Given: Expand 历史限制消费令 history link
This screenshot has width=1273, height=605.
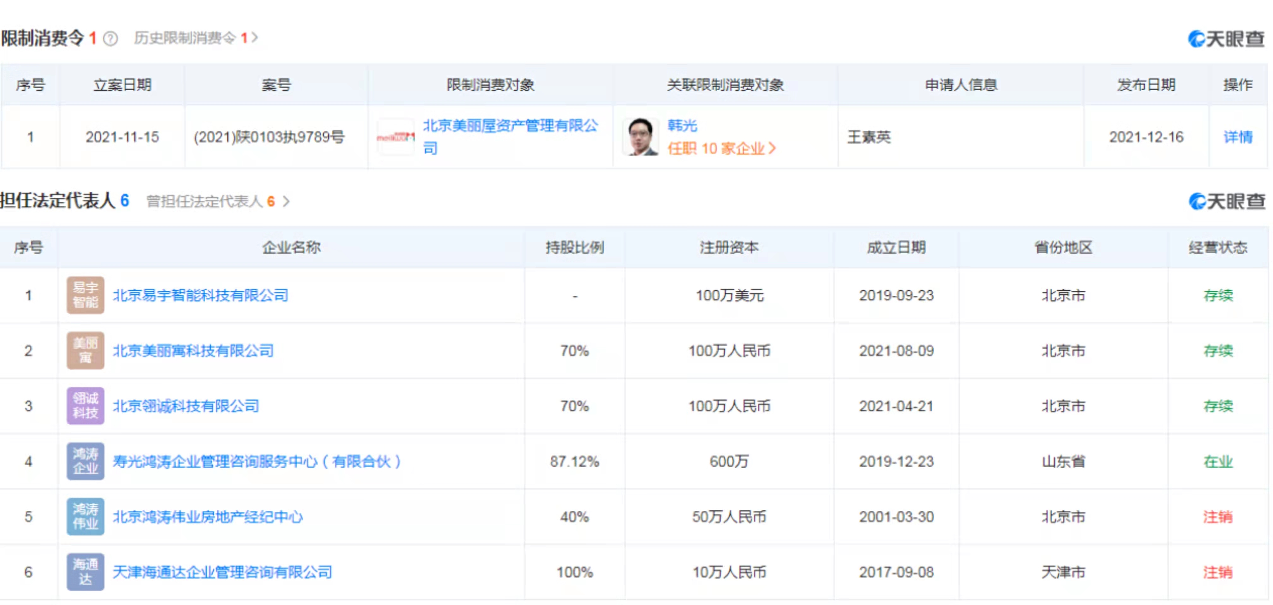Looking at the screenshot, I should coord(196,38).
